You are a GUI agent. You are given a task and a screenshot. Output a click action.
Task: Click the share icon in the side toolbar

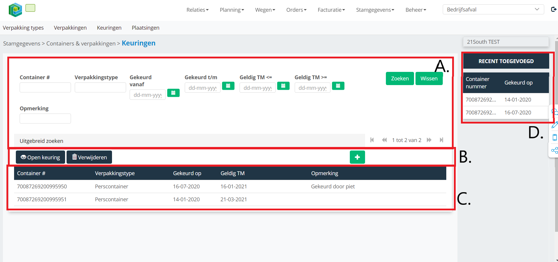(x=554, y=151)
